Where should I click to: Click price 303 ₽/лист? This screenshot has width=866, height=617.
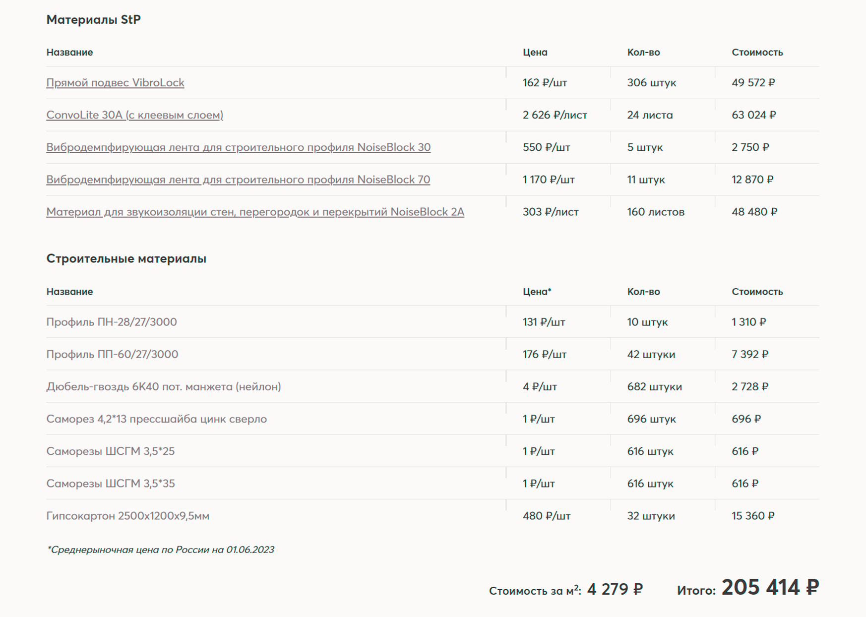551,212
